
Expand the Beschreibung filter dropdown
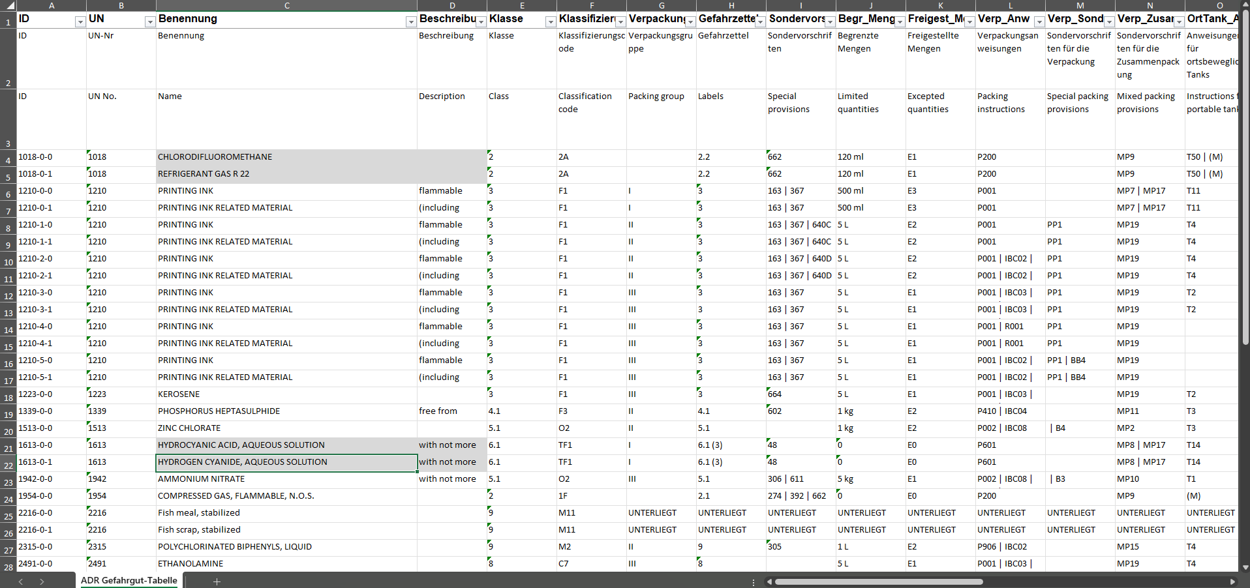[x=481, y=22]
